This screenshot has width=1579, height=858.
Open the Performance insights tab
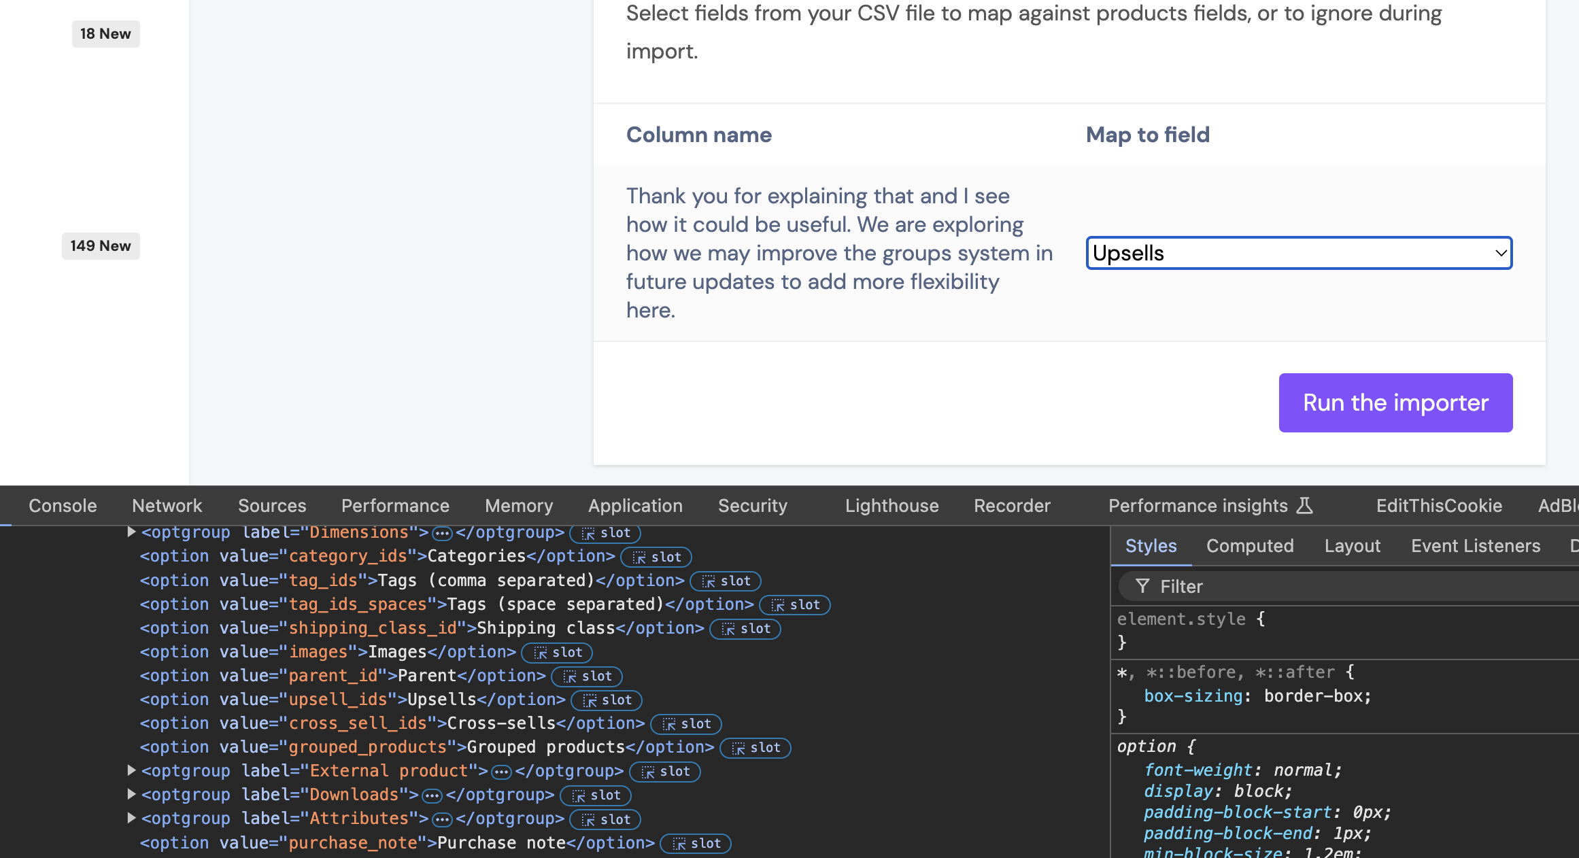pyautogui.click(x=1210, y=506)
